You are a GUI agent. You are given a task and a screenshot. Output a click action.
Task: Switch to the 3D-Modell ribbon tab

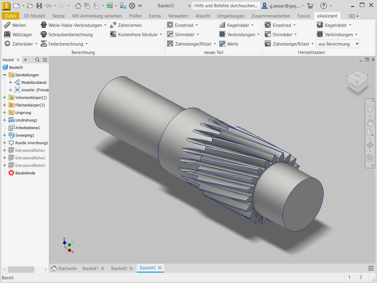pyautogui.click(x=34, y=16)
